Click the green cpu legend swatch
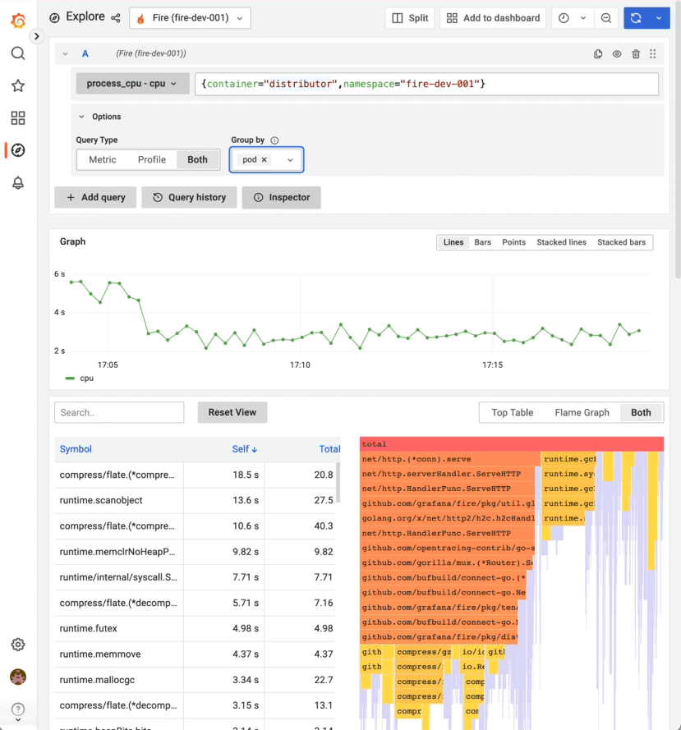The image size is (681, 730). (71, 378)
